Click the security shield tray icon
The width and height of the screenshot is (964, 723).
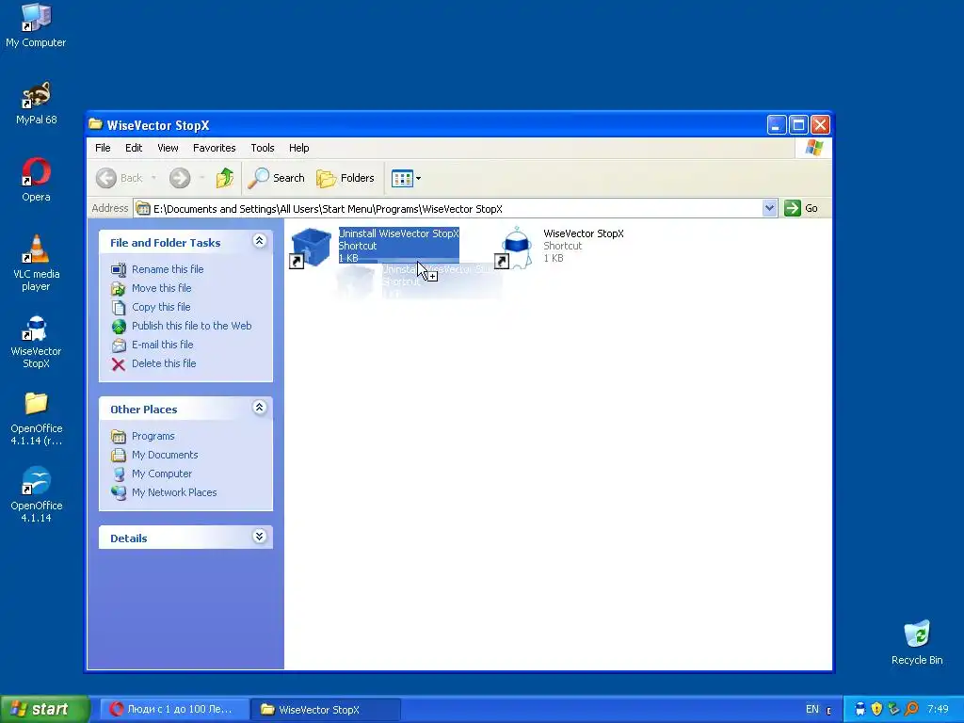876,710
